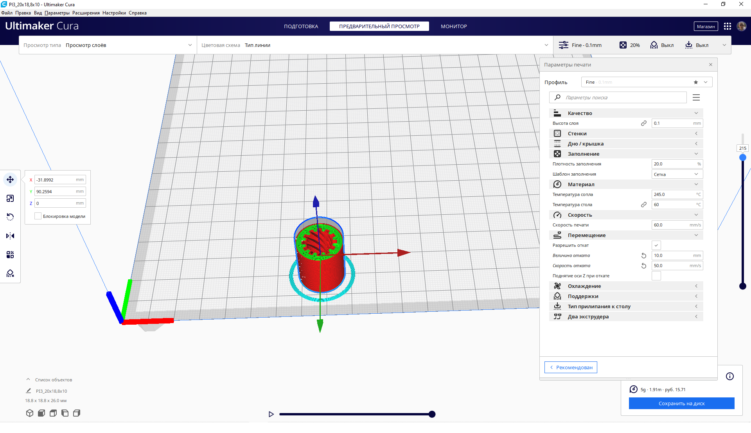Click the link icon next to Температура стола

(644, 205)
